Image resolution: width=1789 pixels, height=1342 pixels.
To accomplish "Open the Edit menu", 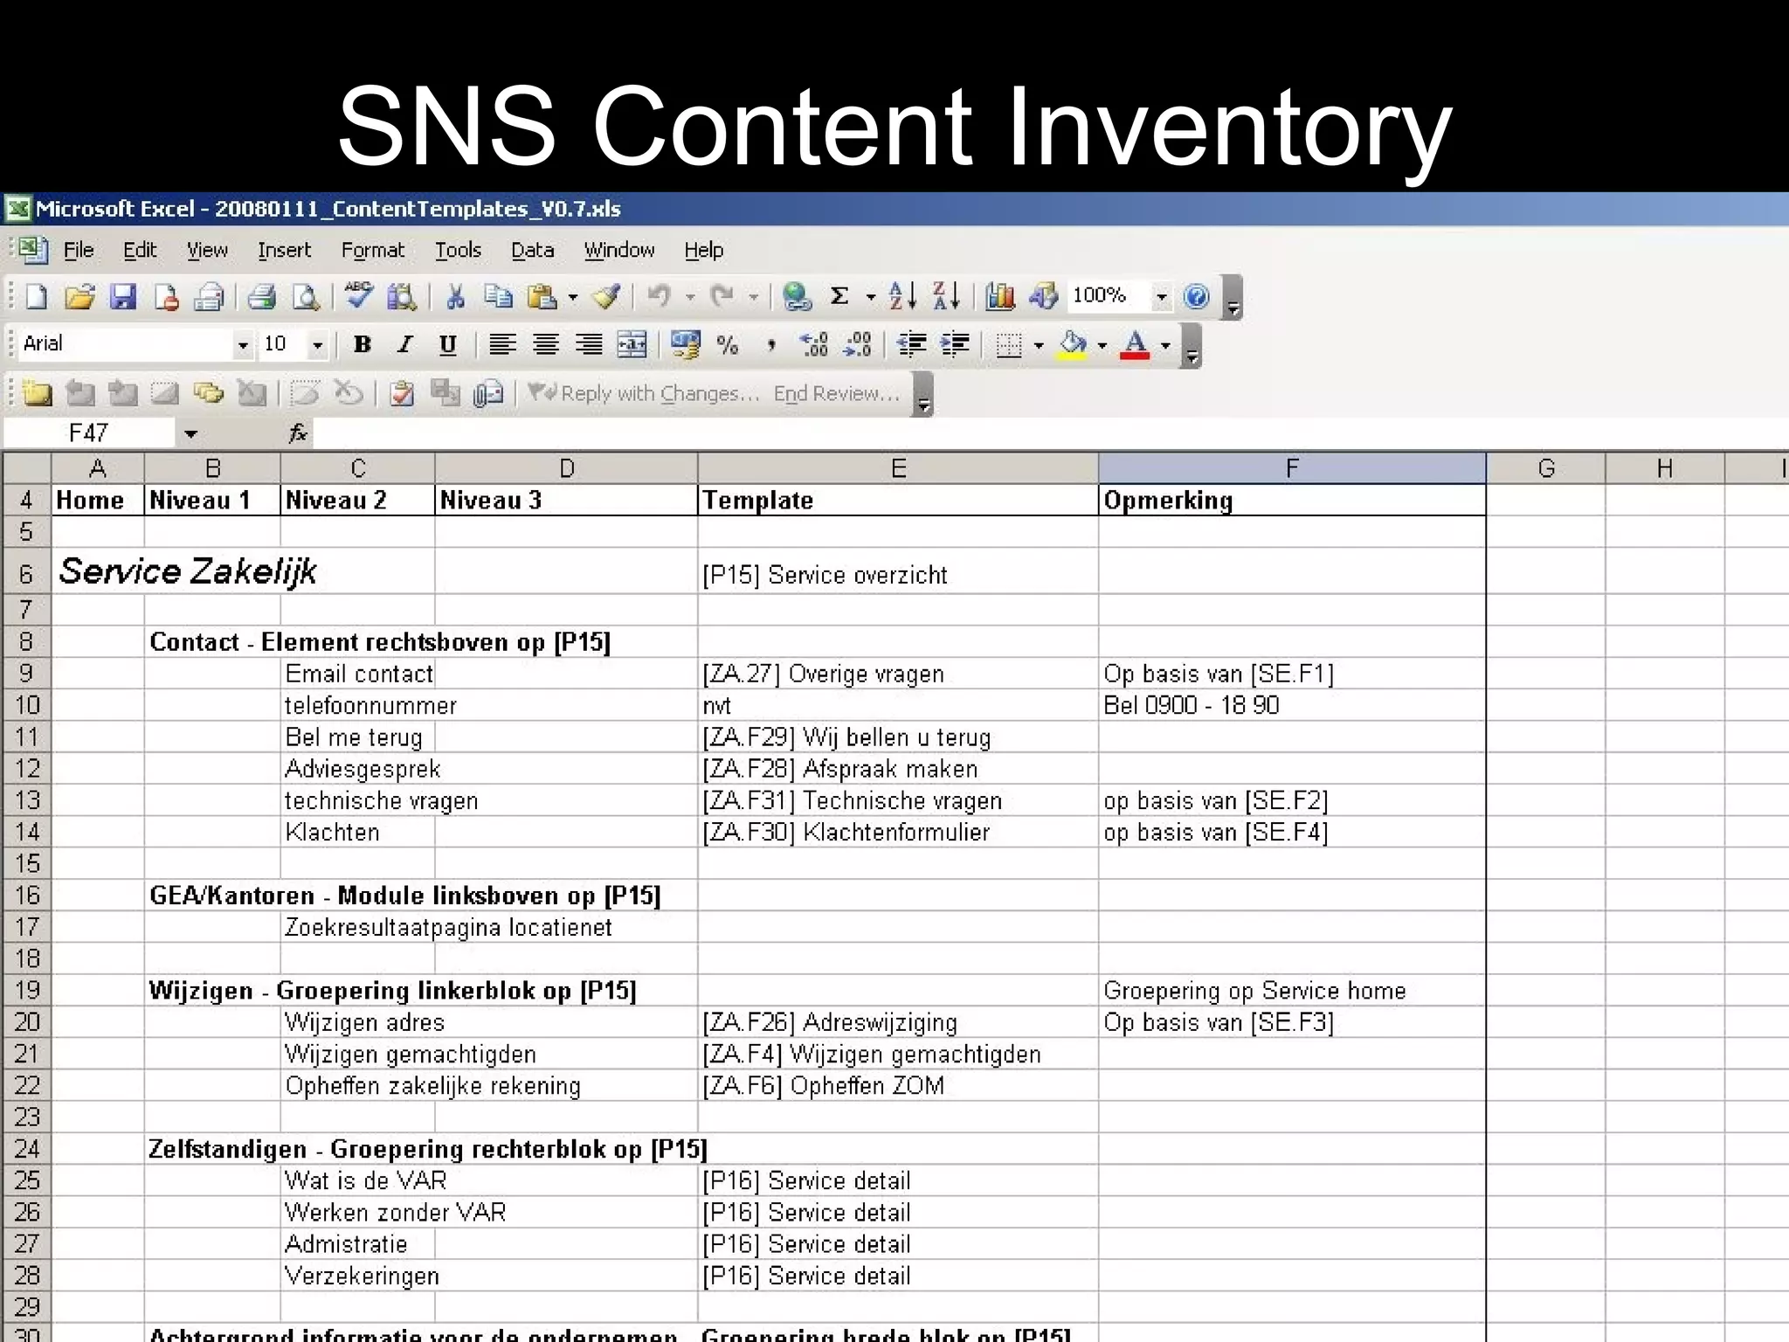I will click(140, 251).
